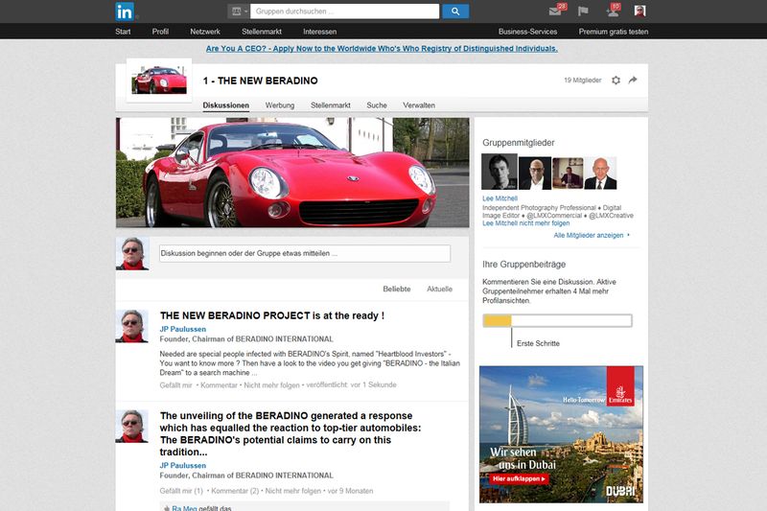
Task: Click Lee Mitchell nicht mehr folgen
Action: coord(525,223)
